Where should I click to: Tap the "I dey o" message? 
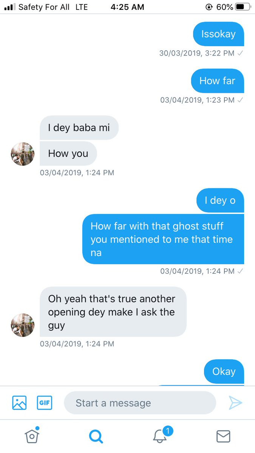click(x=220, y=200)
